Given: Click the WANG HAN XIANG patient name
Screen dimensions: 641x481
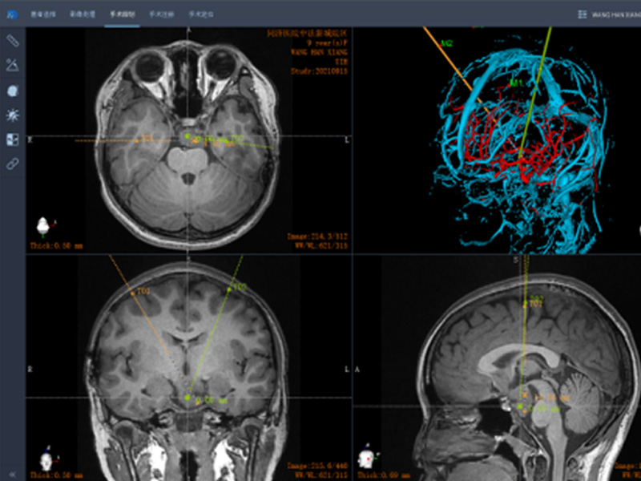Looking at the screenshot, I should [615, 14].
